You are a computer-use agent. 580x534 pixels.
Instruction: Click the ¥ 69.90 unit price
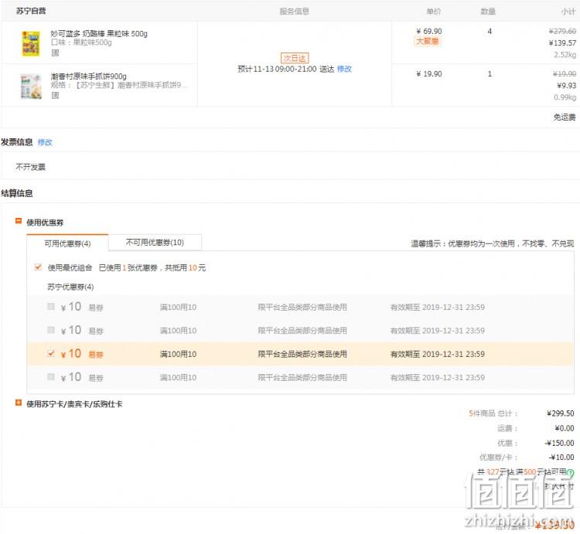click(429, 31)
